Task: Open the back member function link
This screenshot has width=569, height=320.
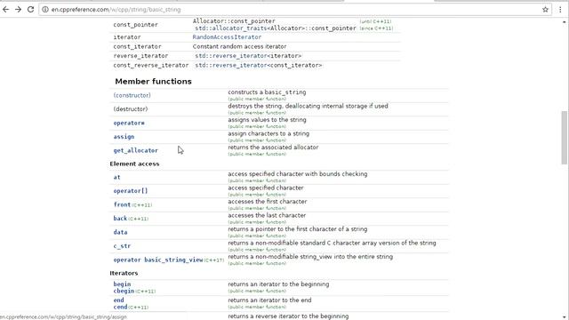Action: (120, 219)
